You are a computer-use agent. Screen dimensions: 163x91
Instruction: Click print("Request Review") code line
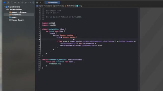point(67,37)
